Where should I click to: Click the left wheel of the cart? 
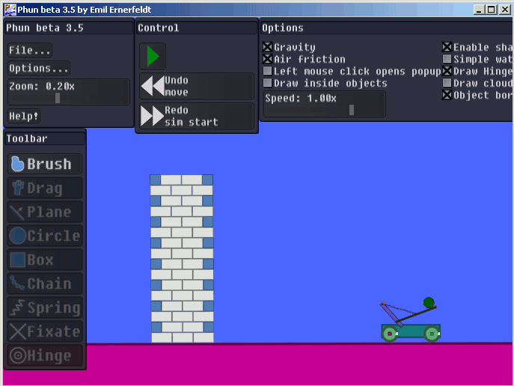[x=390, y=334]
